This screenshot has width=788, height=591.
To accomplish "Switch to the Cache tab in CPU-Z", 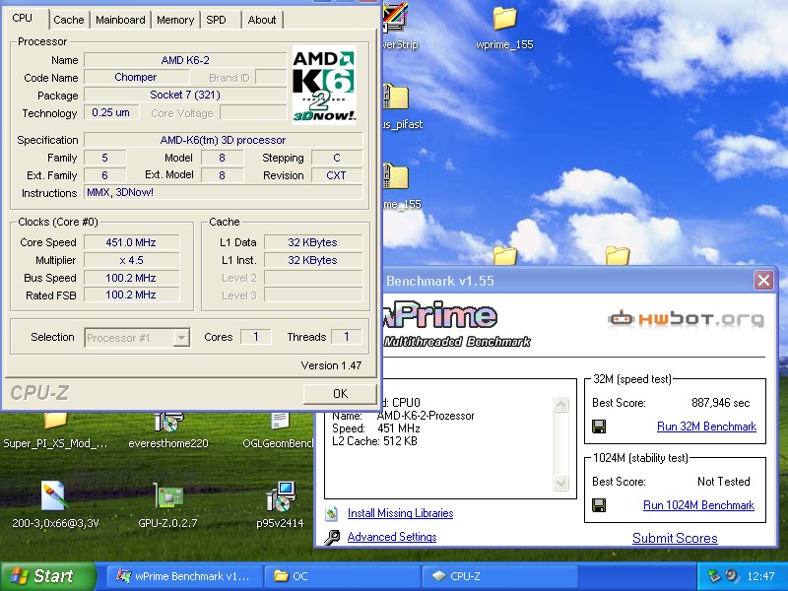I will pyautogui.click(x=68, y=20).
